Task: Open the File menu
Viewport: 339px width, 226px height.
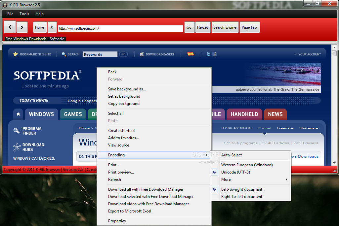Action: click(10, 14)
